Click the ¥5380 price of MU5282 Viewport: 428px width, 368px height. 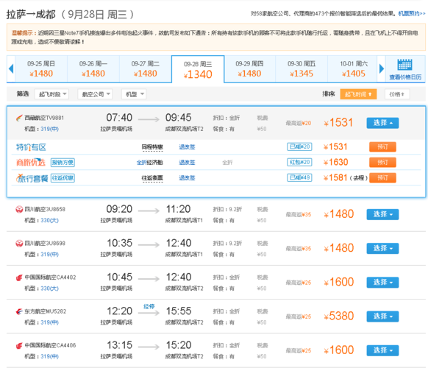click(339, 316)
